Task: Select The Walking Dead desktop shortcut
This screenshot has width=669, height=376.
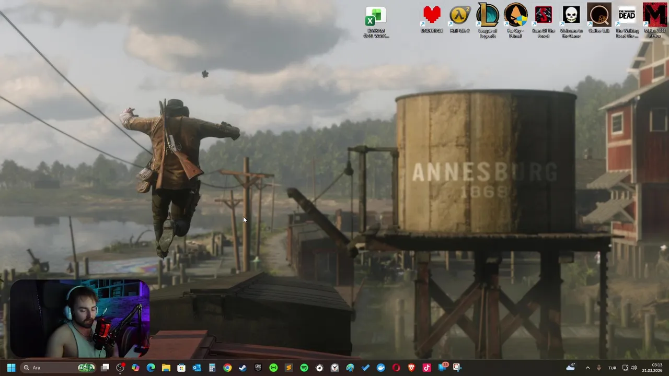Action: (627, 22)
